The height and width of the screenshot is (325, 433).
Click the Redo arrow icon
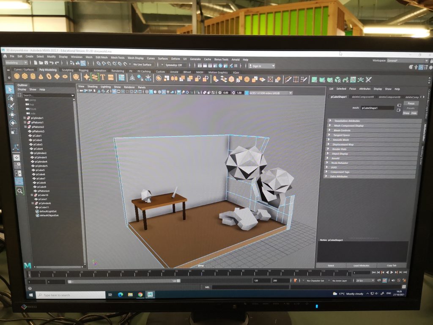click(57, 63)
